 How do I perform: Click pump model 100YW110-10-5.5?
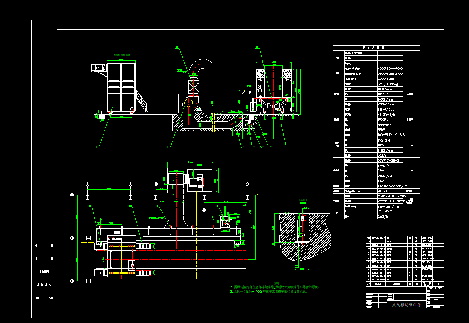(x=391, y=135)
